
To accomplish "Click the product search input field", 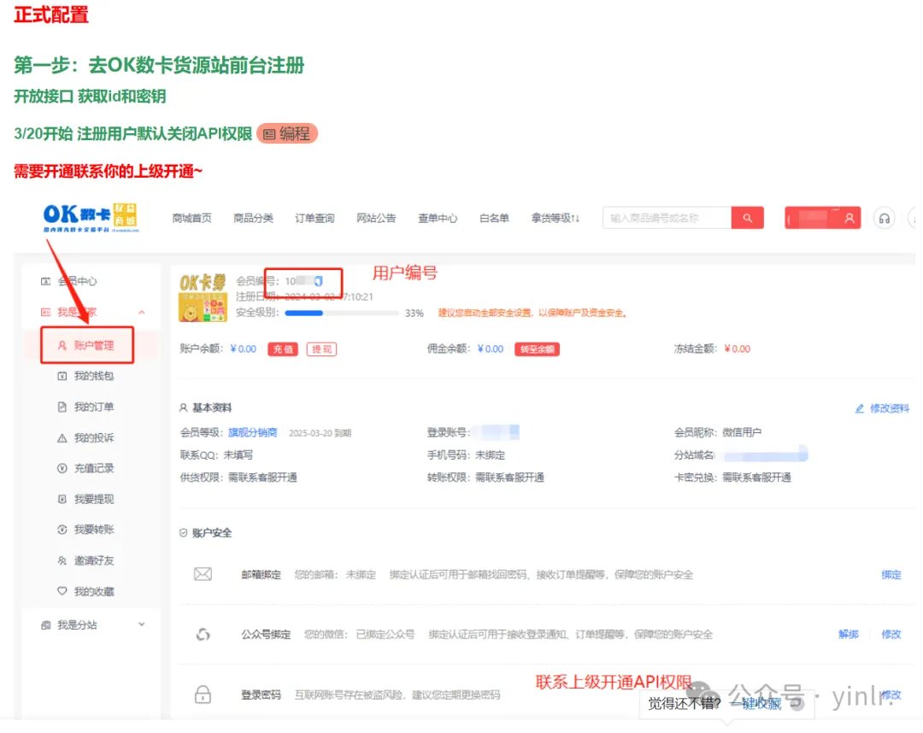I will 667,218.
